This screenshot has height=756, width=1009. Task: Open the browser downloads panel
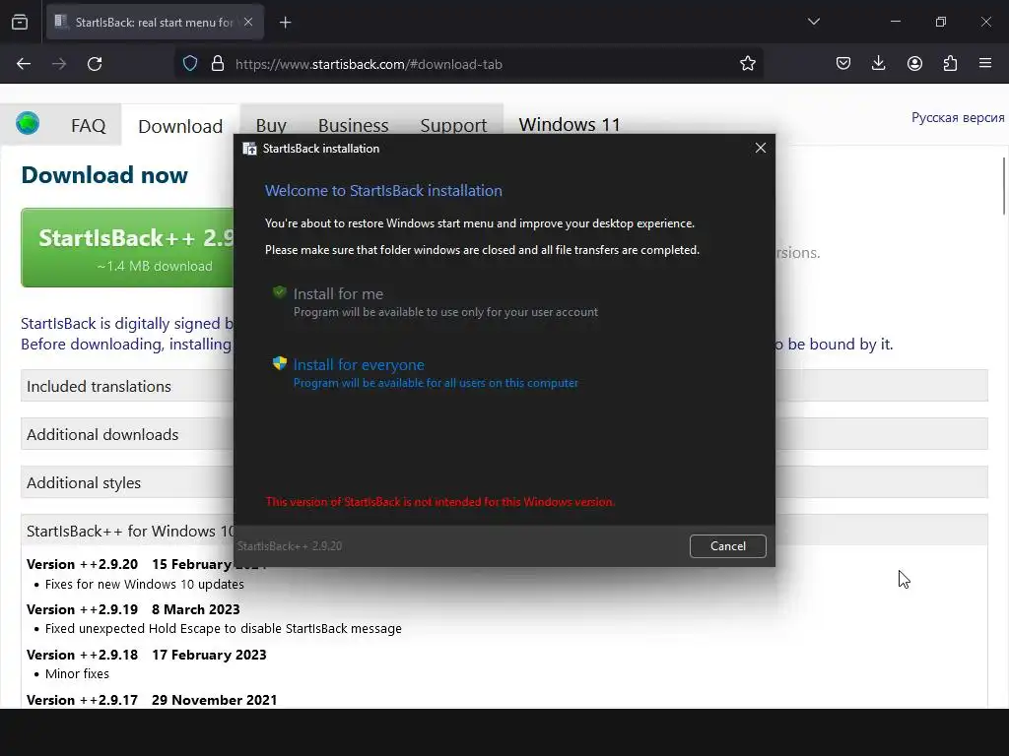click(878, 63)
